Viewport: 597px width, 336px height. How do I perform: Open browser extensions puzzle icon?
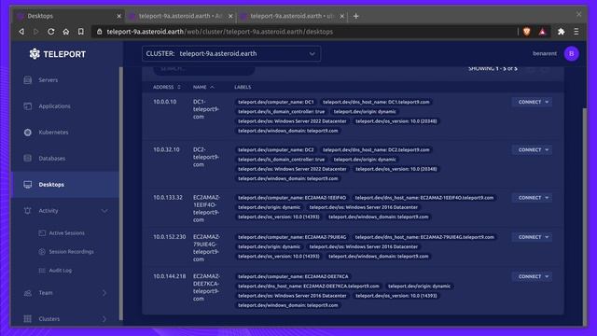coord(562,32)
